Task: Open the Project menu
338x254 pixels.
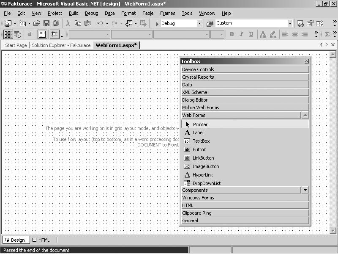Action: point(55,13)
